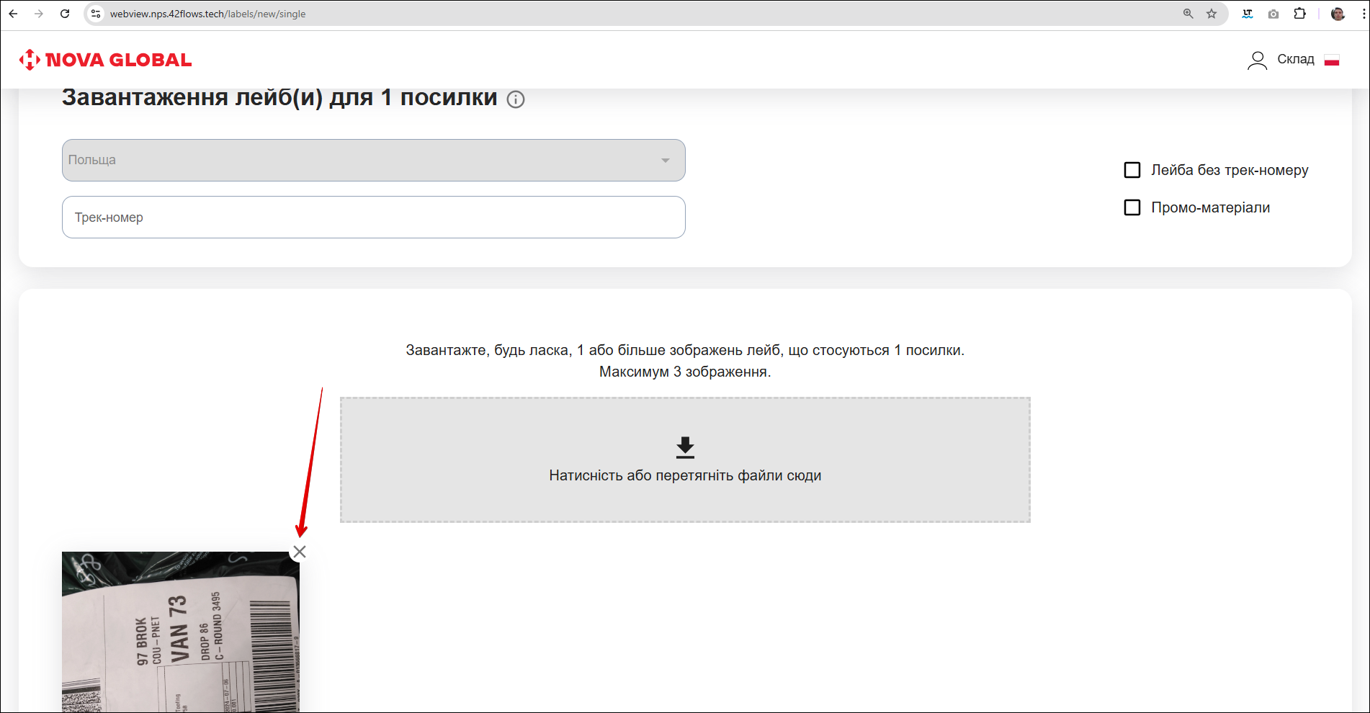Click the upload arrow icon in dropzone
The width and height of the screenshot is (1370, 713).
(x=685, y=447)
